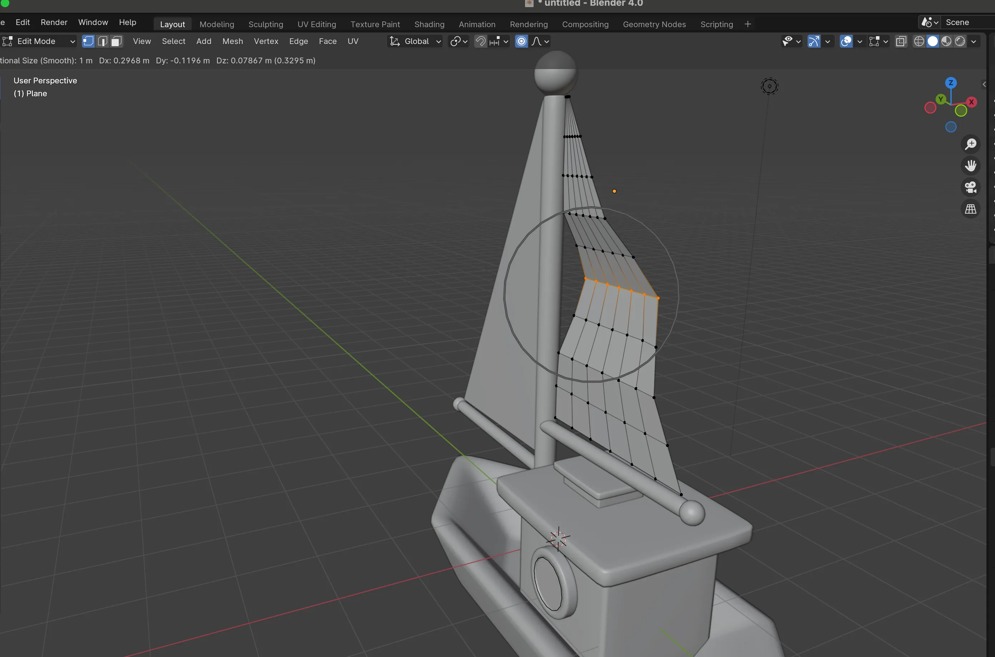The image size is (995, 657).
Task: Switch to the Rendering workspace tab
Action: pyautogui.click(x=529, y=24)
